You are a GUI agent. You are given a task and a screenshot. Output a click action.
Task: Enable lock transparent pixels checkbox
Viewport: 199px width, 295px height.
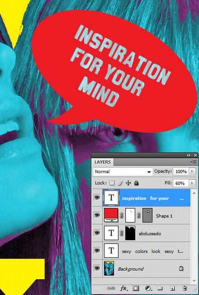pos(112,183)
